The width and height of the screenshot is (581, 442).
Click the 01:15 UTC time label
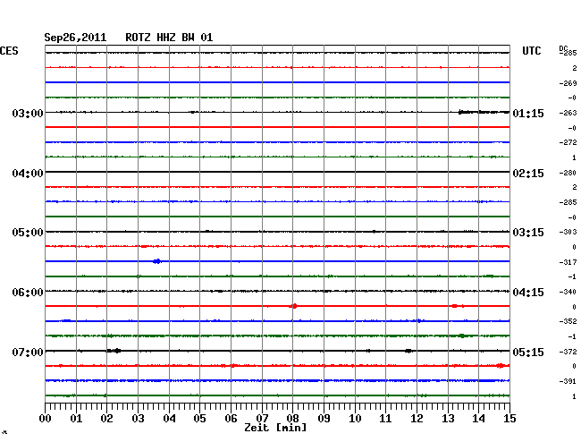point(528,114)
